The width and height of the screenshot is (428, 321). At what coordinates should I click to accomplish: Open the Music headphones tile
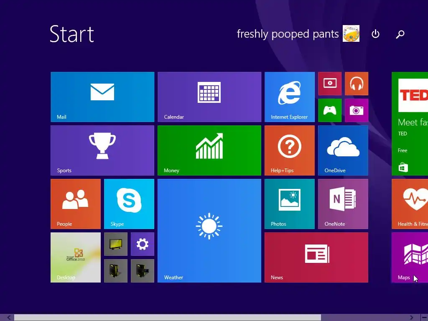tap(357, 84)
